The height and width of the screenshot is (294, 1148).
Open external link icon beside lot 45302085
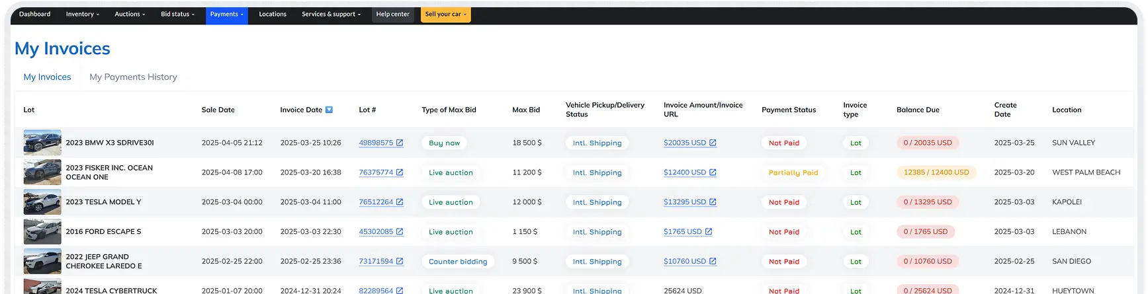(x=400, y=232)
